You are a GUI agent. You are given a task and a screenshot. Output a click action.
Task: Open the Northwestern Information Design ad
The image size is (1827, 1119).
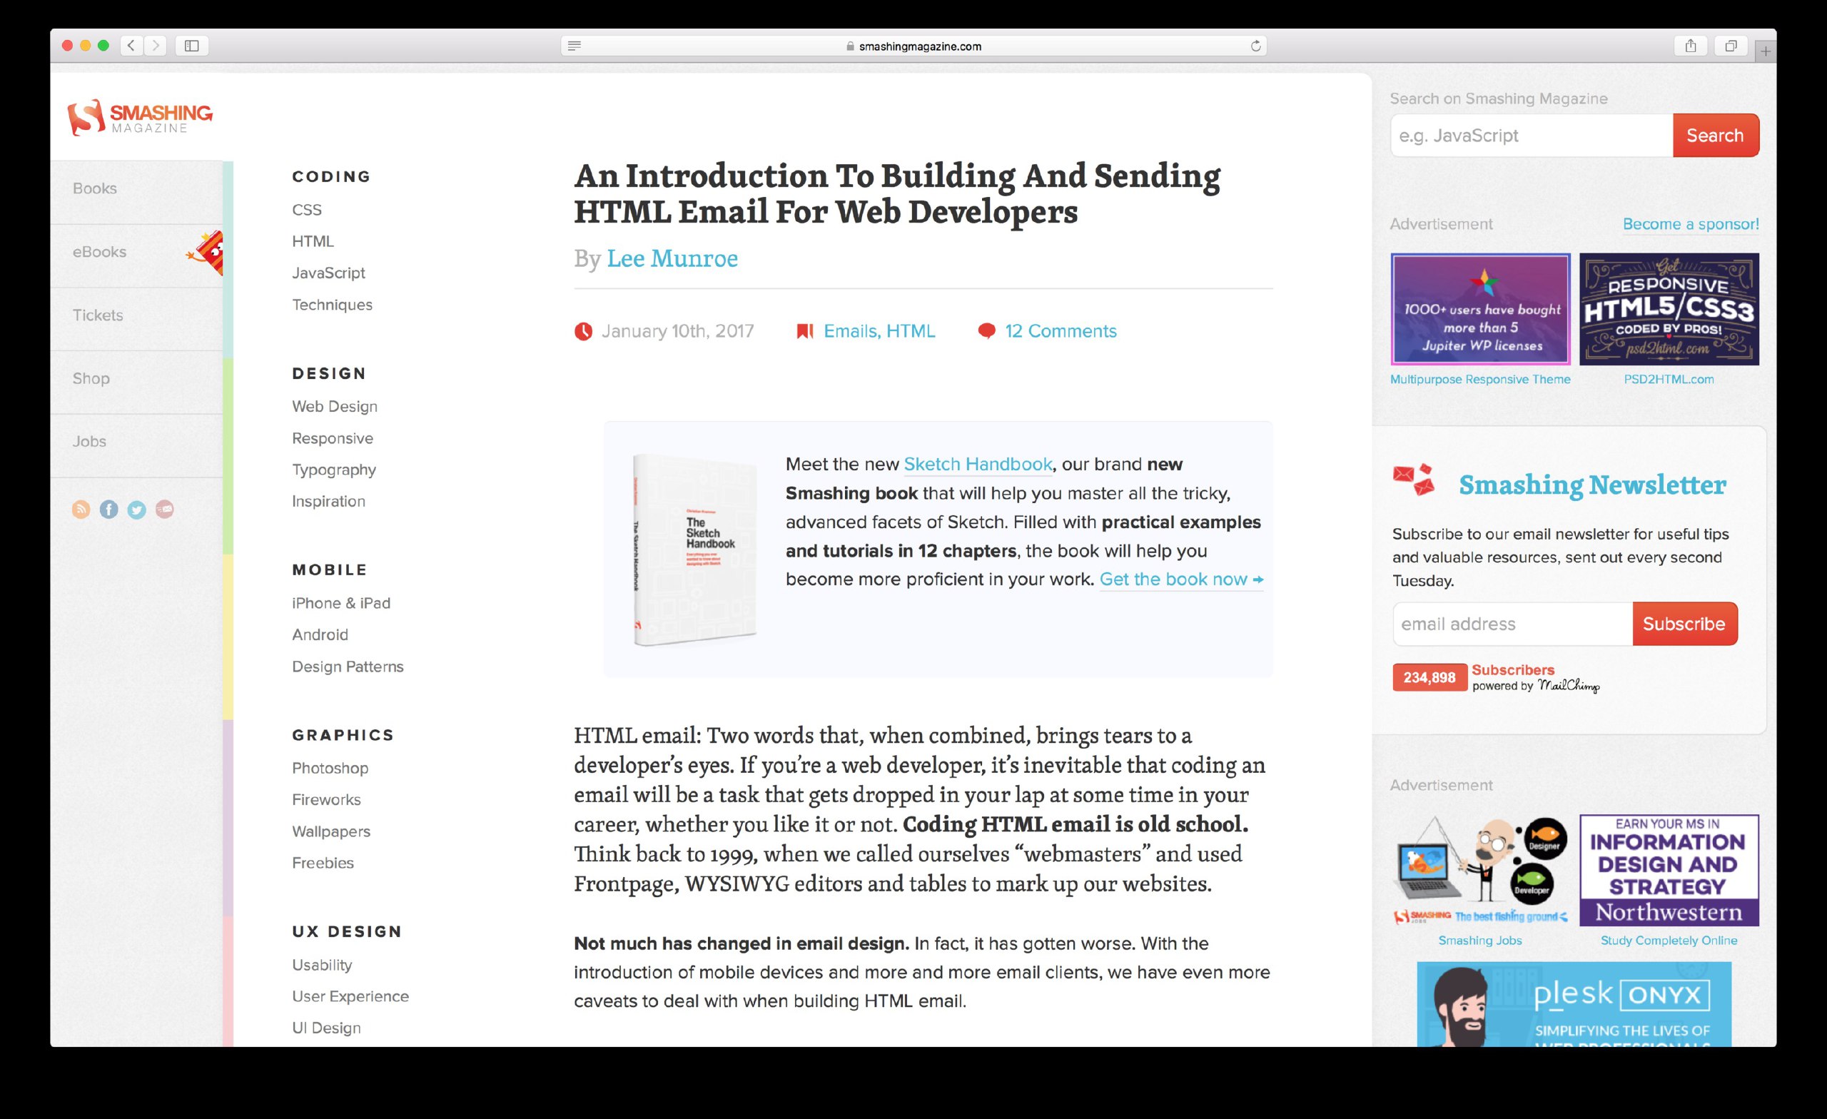tap(1669, 871)
